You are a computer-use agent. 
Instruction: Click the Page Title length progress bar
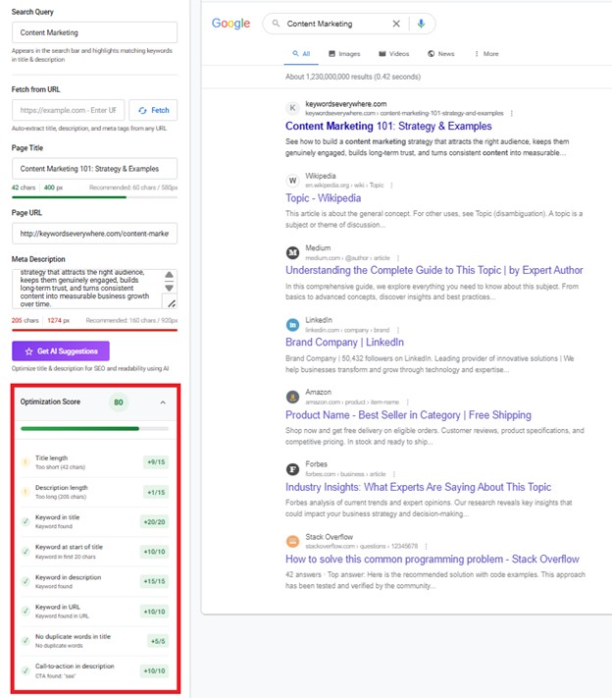click(94, 196)
